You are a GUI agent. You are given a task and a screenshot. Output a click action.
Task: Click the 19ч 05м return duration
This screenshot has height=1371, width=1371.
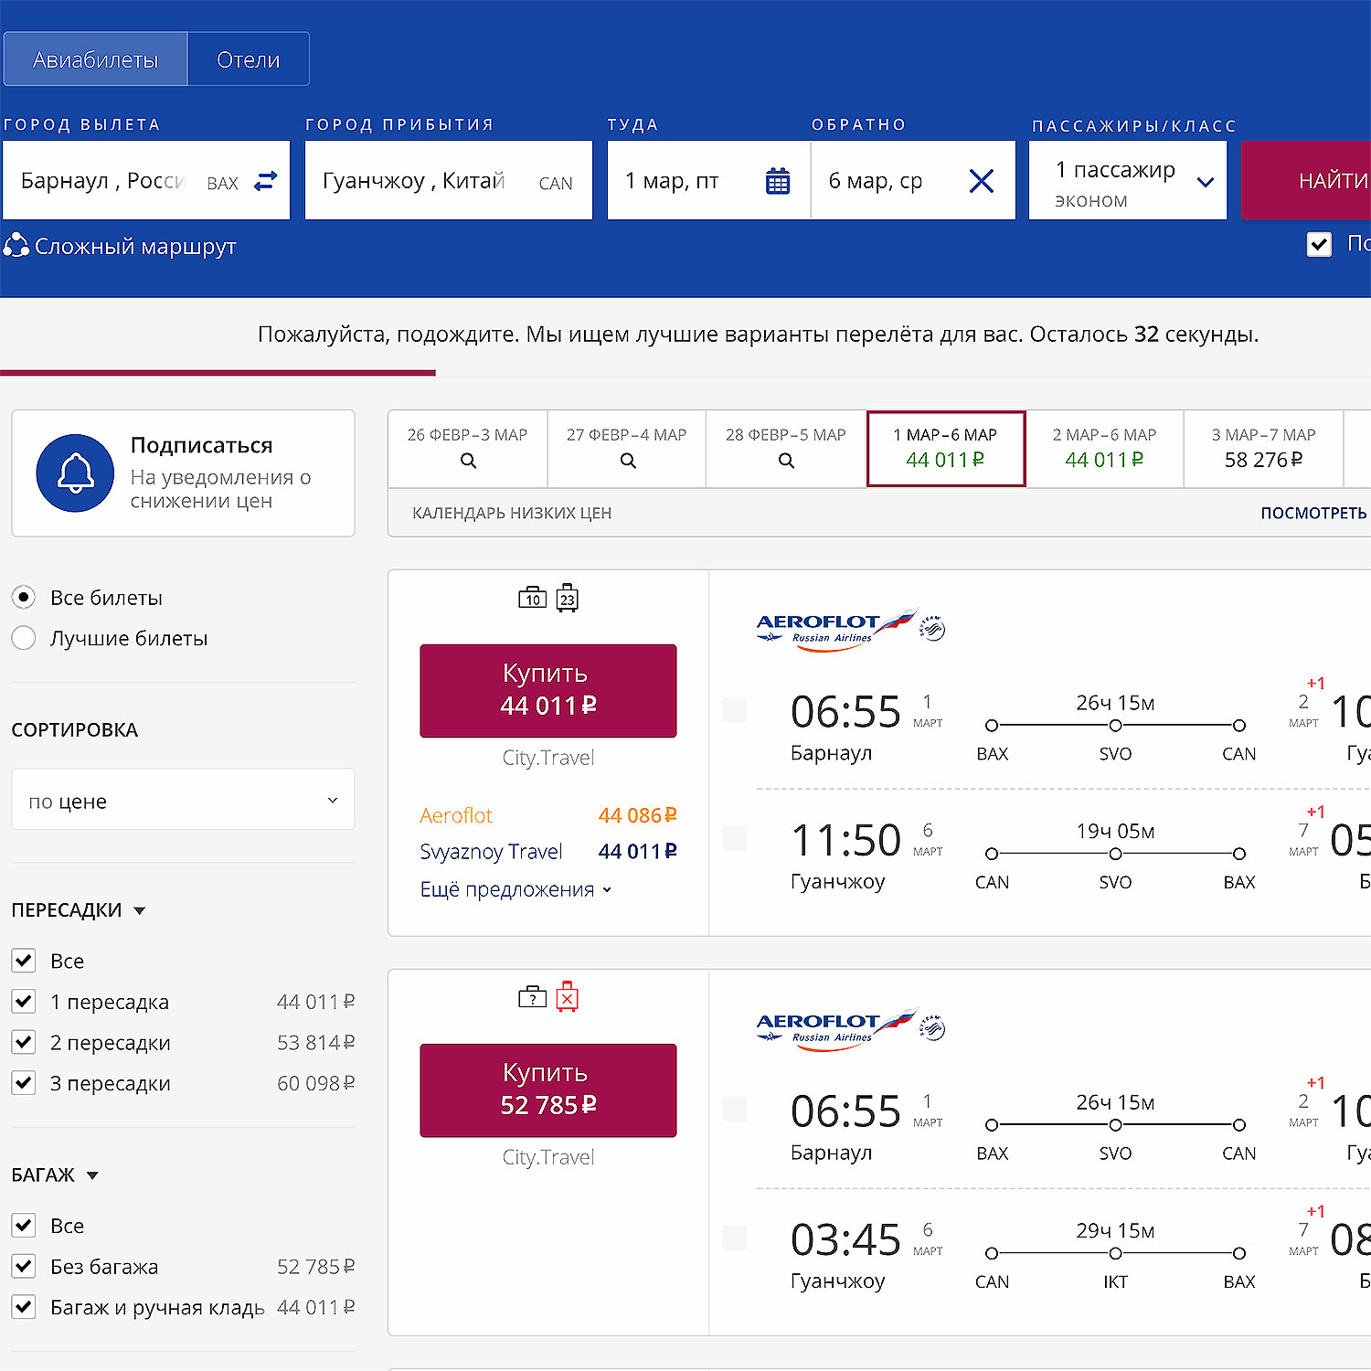click(1115, 831)
